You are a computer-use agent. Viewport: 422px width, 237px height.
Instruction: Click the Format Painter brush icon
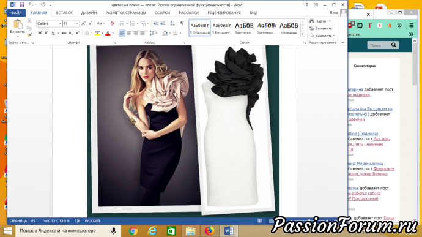coord(29,35)
